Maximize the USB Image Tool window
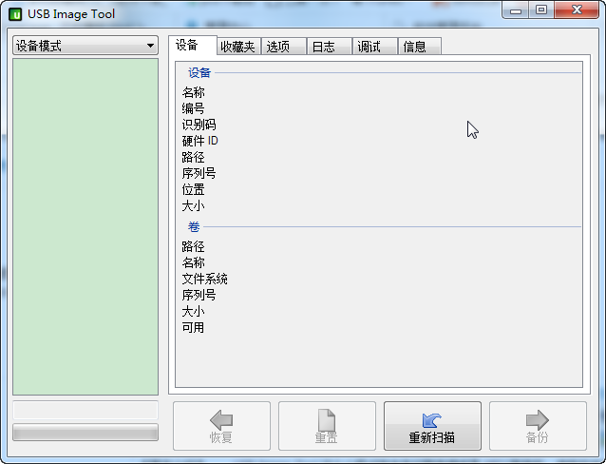The height and width of the screenshot is (464, 606). pyautogui.click(x=541, y=10)
